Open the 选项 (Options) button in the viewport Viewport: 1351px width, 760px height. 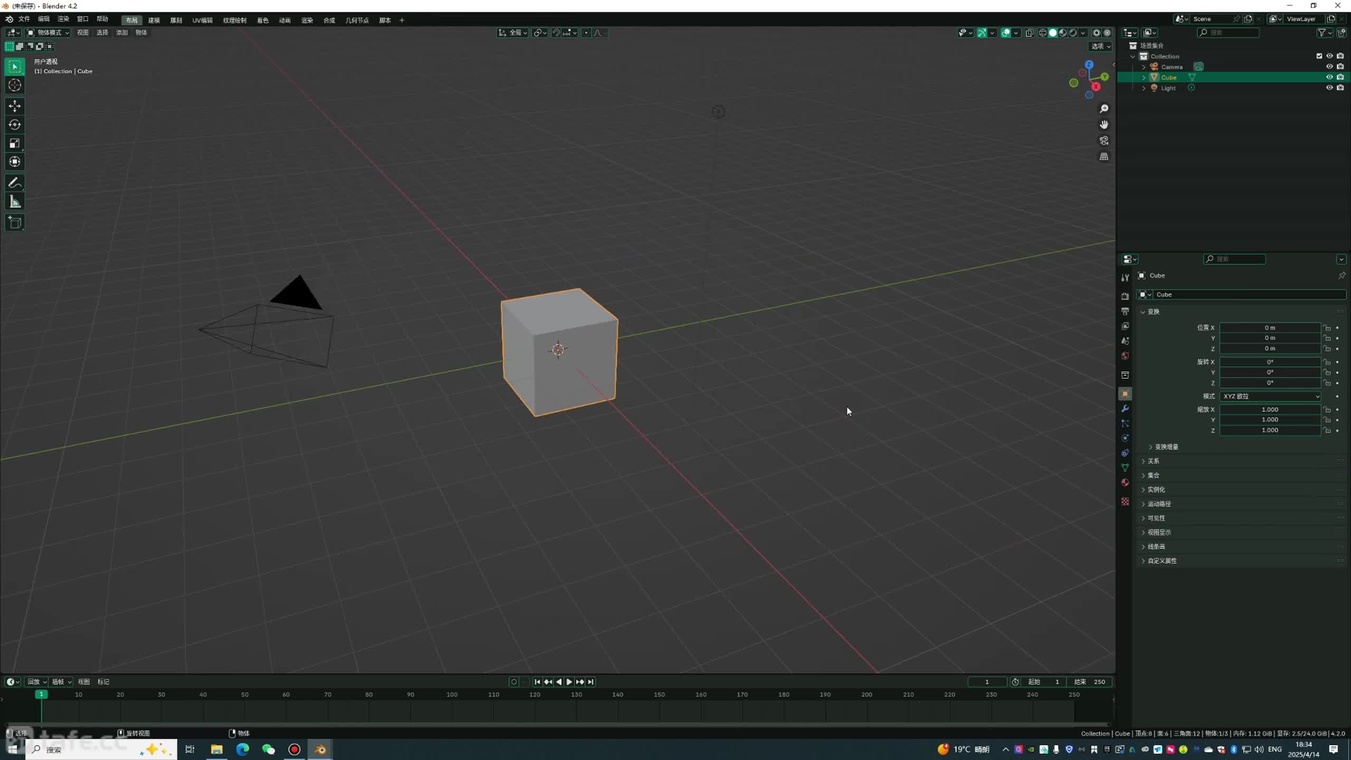click(x=1100, y=46)
